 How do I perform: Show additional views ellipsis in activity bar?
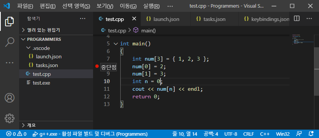[9, 63]
